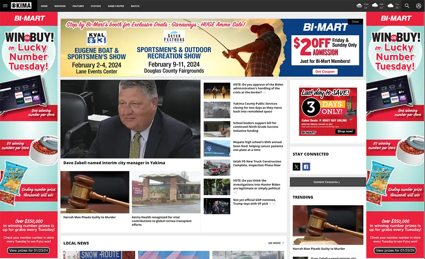Click the Snow Route local news thumbnail
425x259 pixels.
[x=99, y=255]
